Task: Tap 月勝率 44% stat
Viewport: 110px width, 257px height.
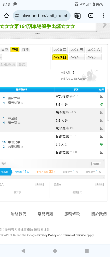Action: pyautogui.click(x=22, y=172)
